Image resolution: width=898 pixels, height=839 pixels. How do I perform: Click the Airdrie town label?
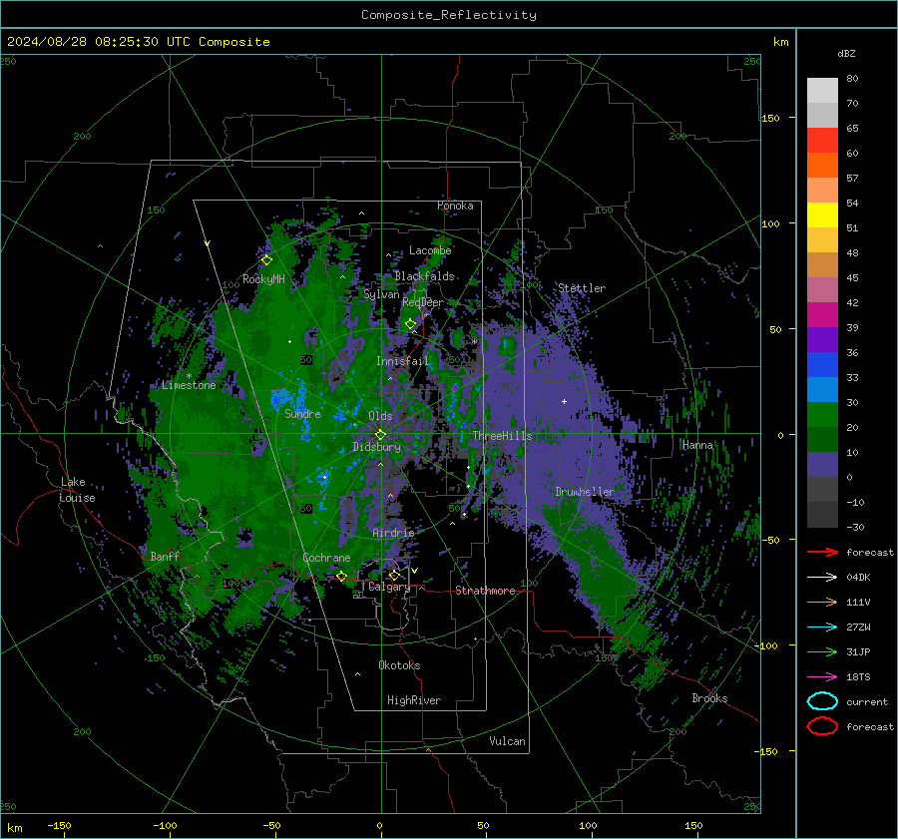tap(393, 533)
